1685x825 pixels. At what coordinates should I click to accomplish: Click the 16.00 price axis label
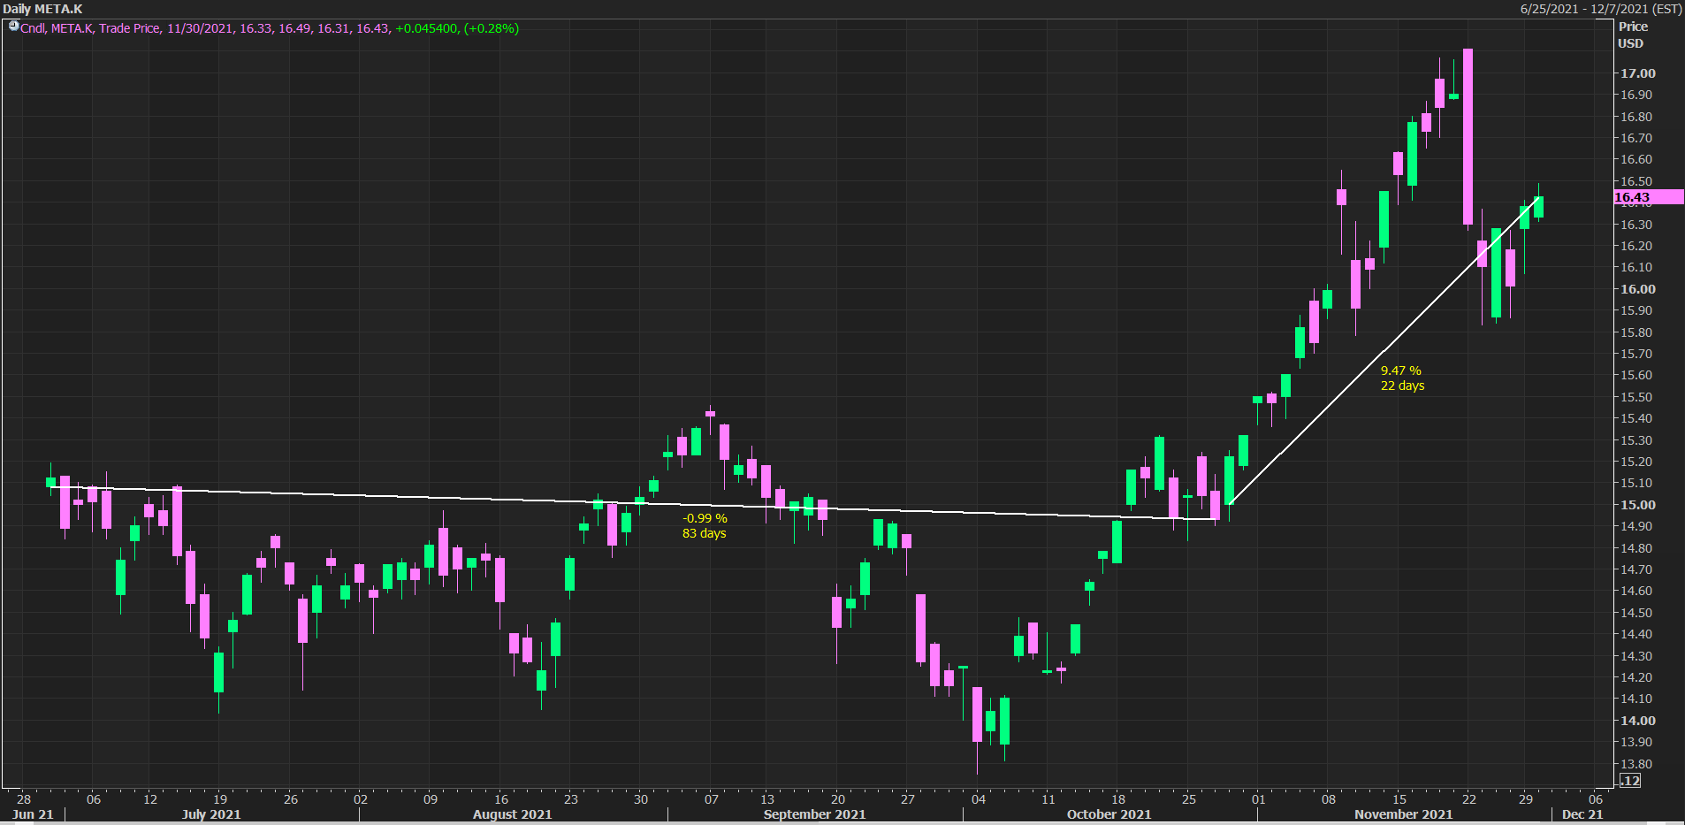point(1637,289)
